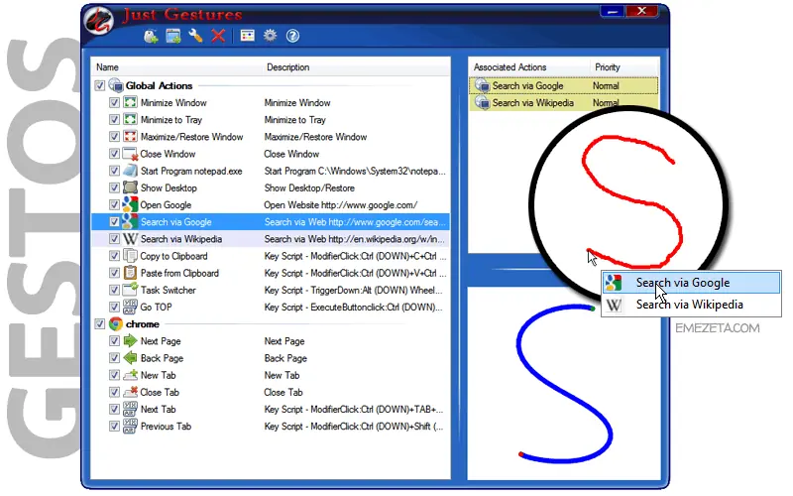
Task: Uncheck the Previous Tab checkbox
Action: pyautogui.click(x=114, y=427)
